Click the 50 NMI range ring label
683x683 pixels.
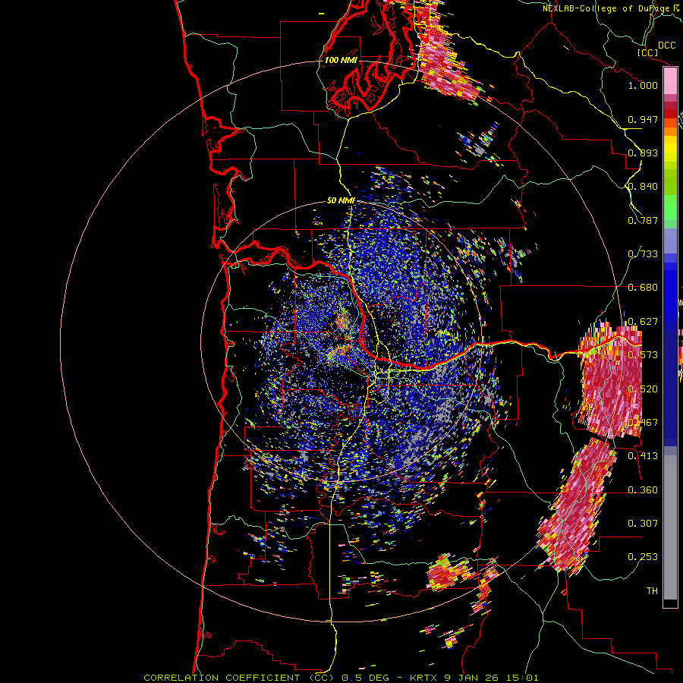(x=341, y=201)
